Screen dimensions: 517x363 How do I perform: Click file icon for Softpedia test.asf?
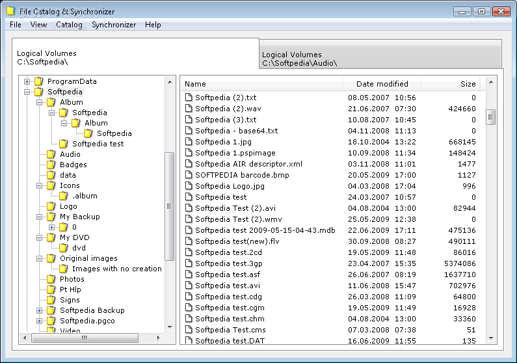(189, 275)
